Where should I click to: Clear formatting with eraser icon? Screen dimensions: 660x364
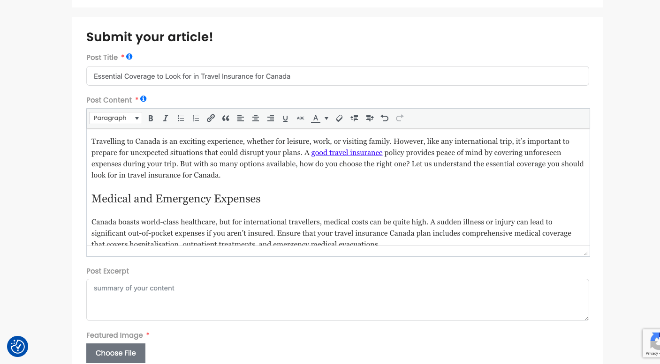pos(339,118)
